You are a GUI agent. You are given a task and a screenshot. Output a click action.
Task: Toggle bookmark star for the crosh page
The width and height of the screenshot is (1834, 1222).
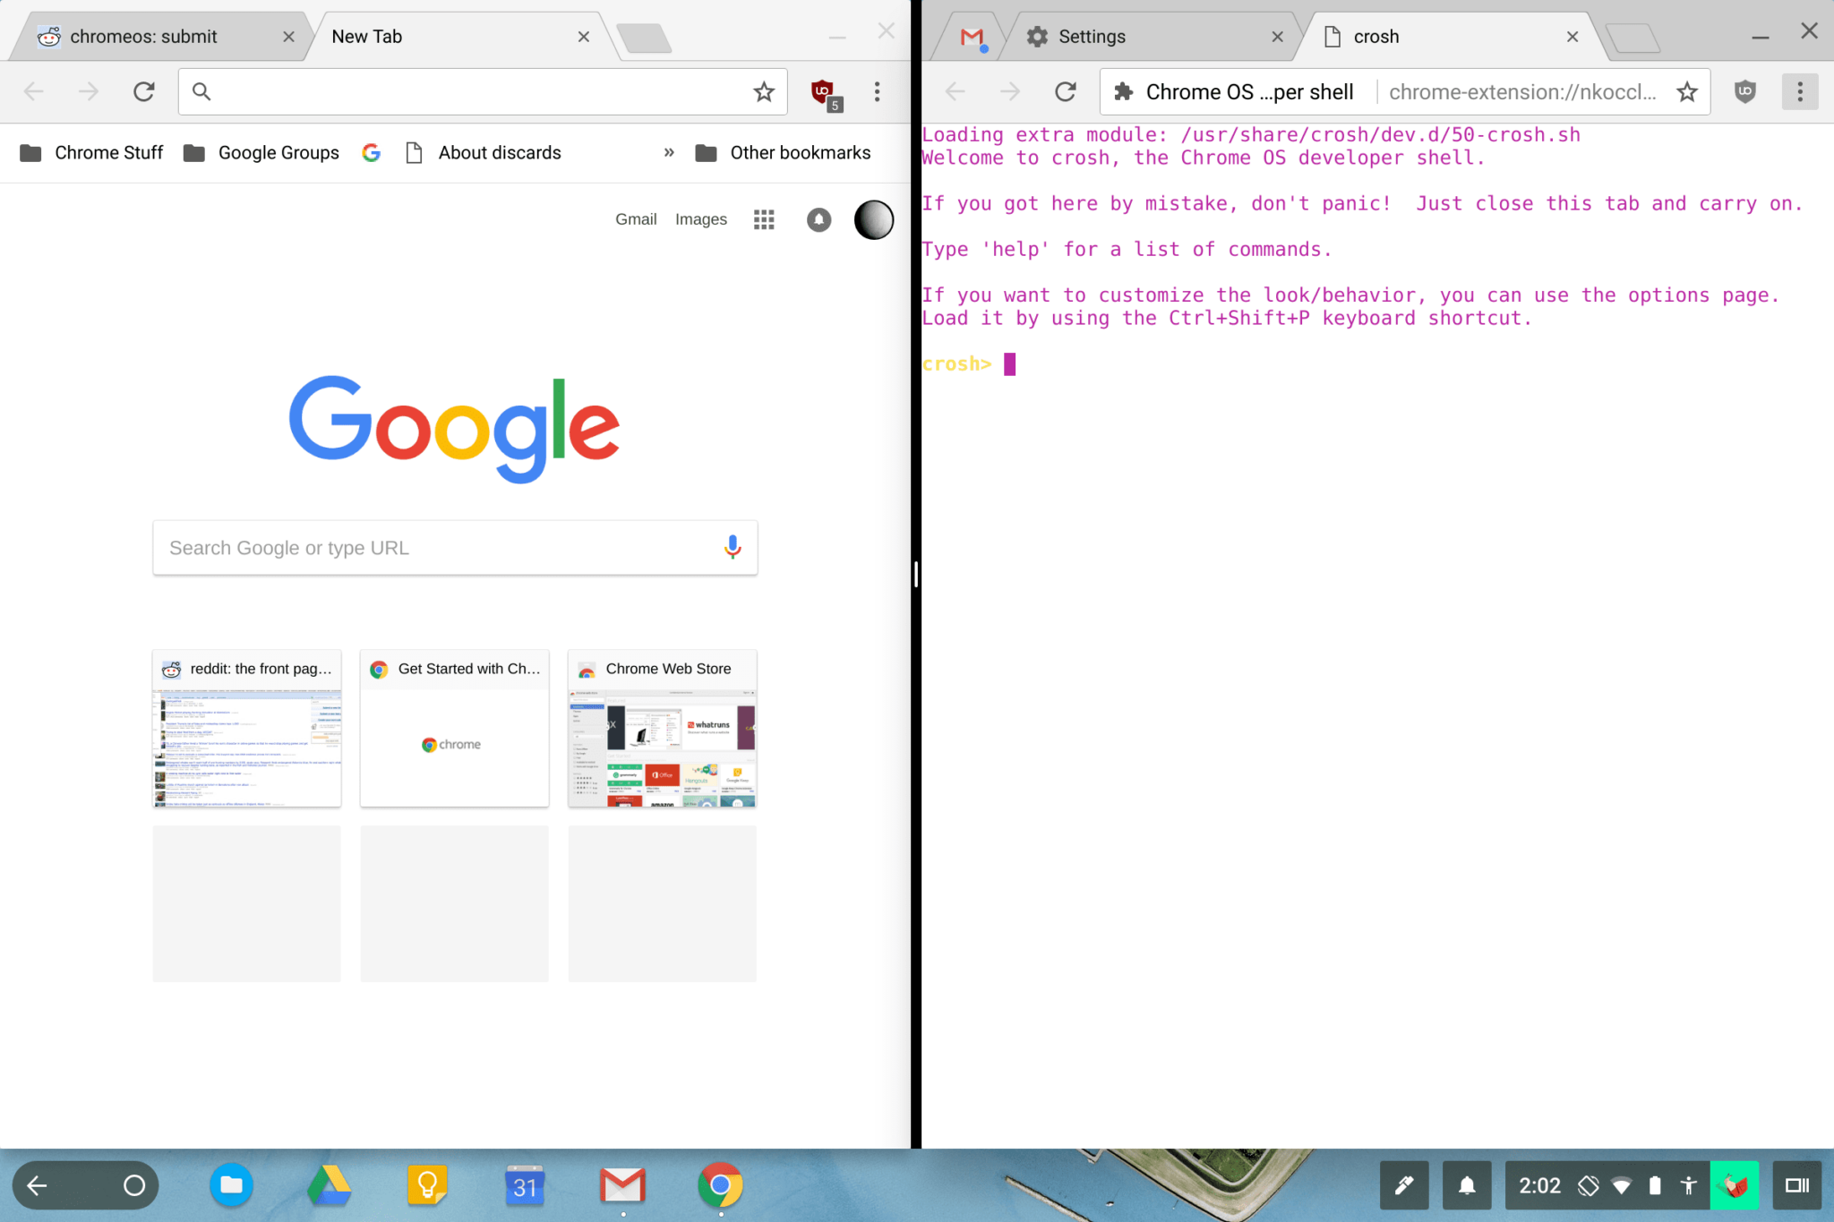(x=1687, y=90)
